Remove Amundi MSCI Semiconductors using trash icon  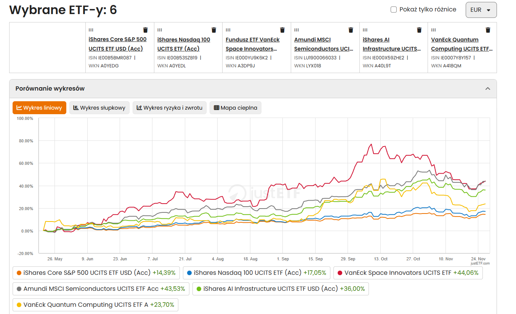(x=351, y=30)
